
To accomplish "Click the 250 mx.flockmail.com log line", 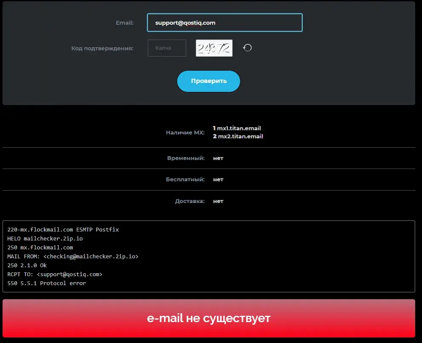I will point(40,248).
